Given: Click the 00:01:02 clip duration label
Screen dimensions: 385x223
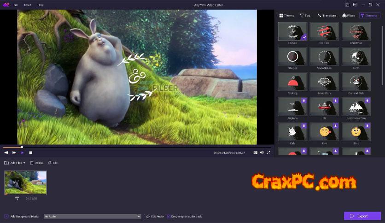Looking at the screenshot, I should [31, 199].
